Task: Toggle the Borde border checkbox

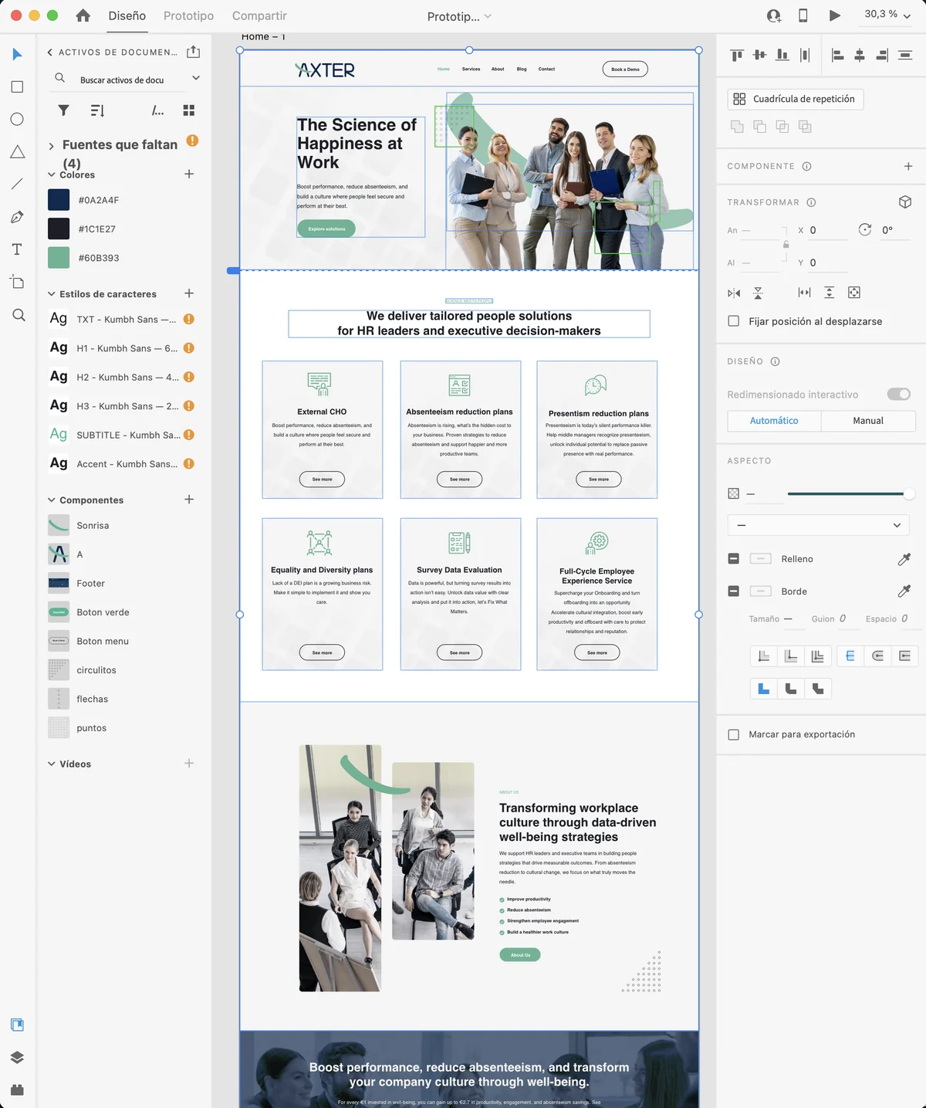Action: pyautogui.click(x=734, y=591)
